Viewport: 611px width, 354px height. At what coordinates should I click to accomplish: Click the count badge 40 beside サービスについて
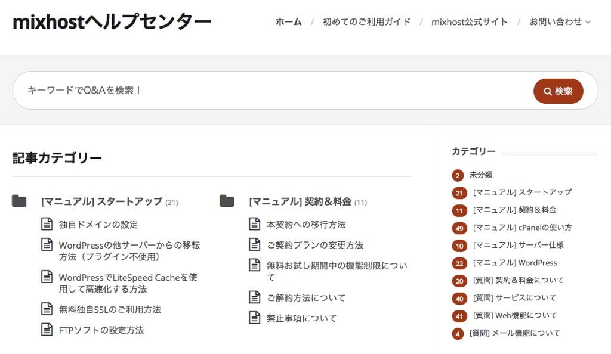(459, 299)
